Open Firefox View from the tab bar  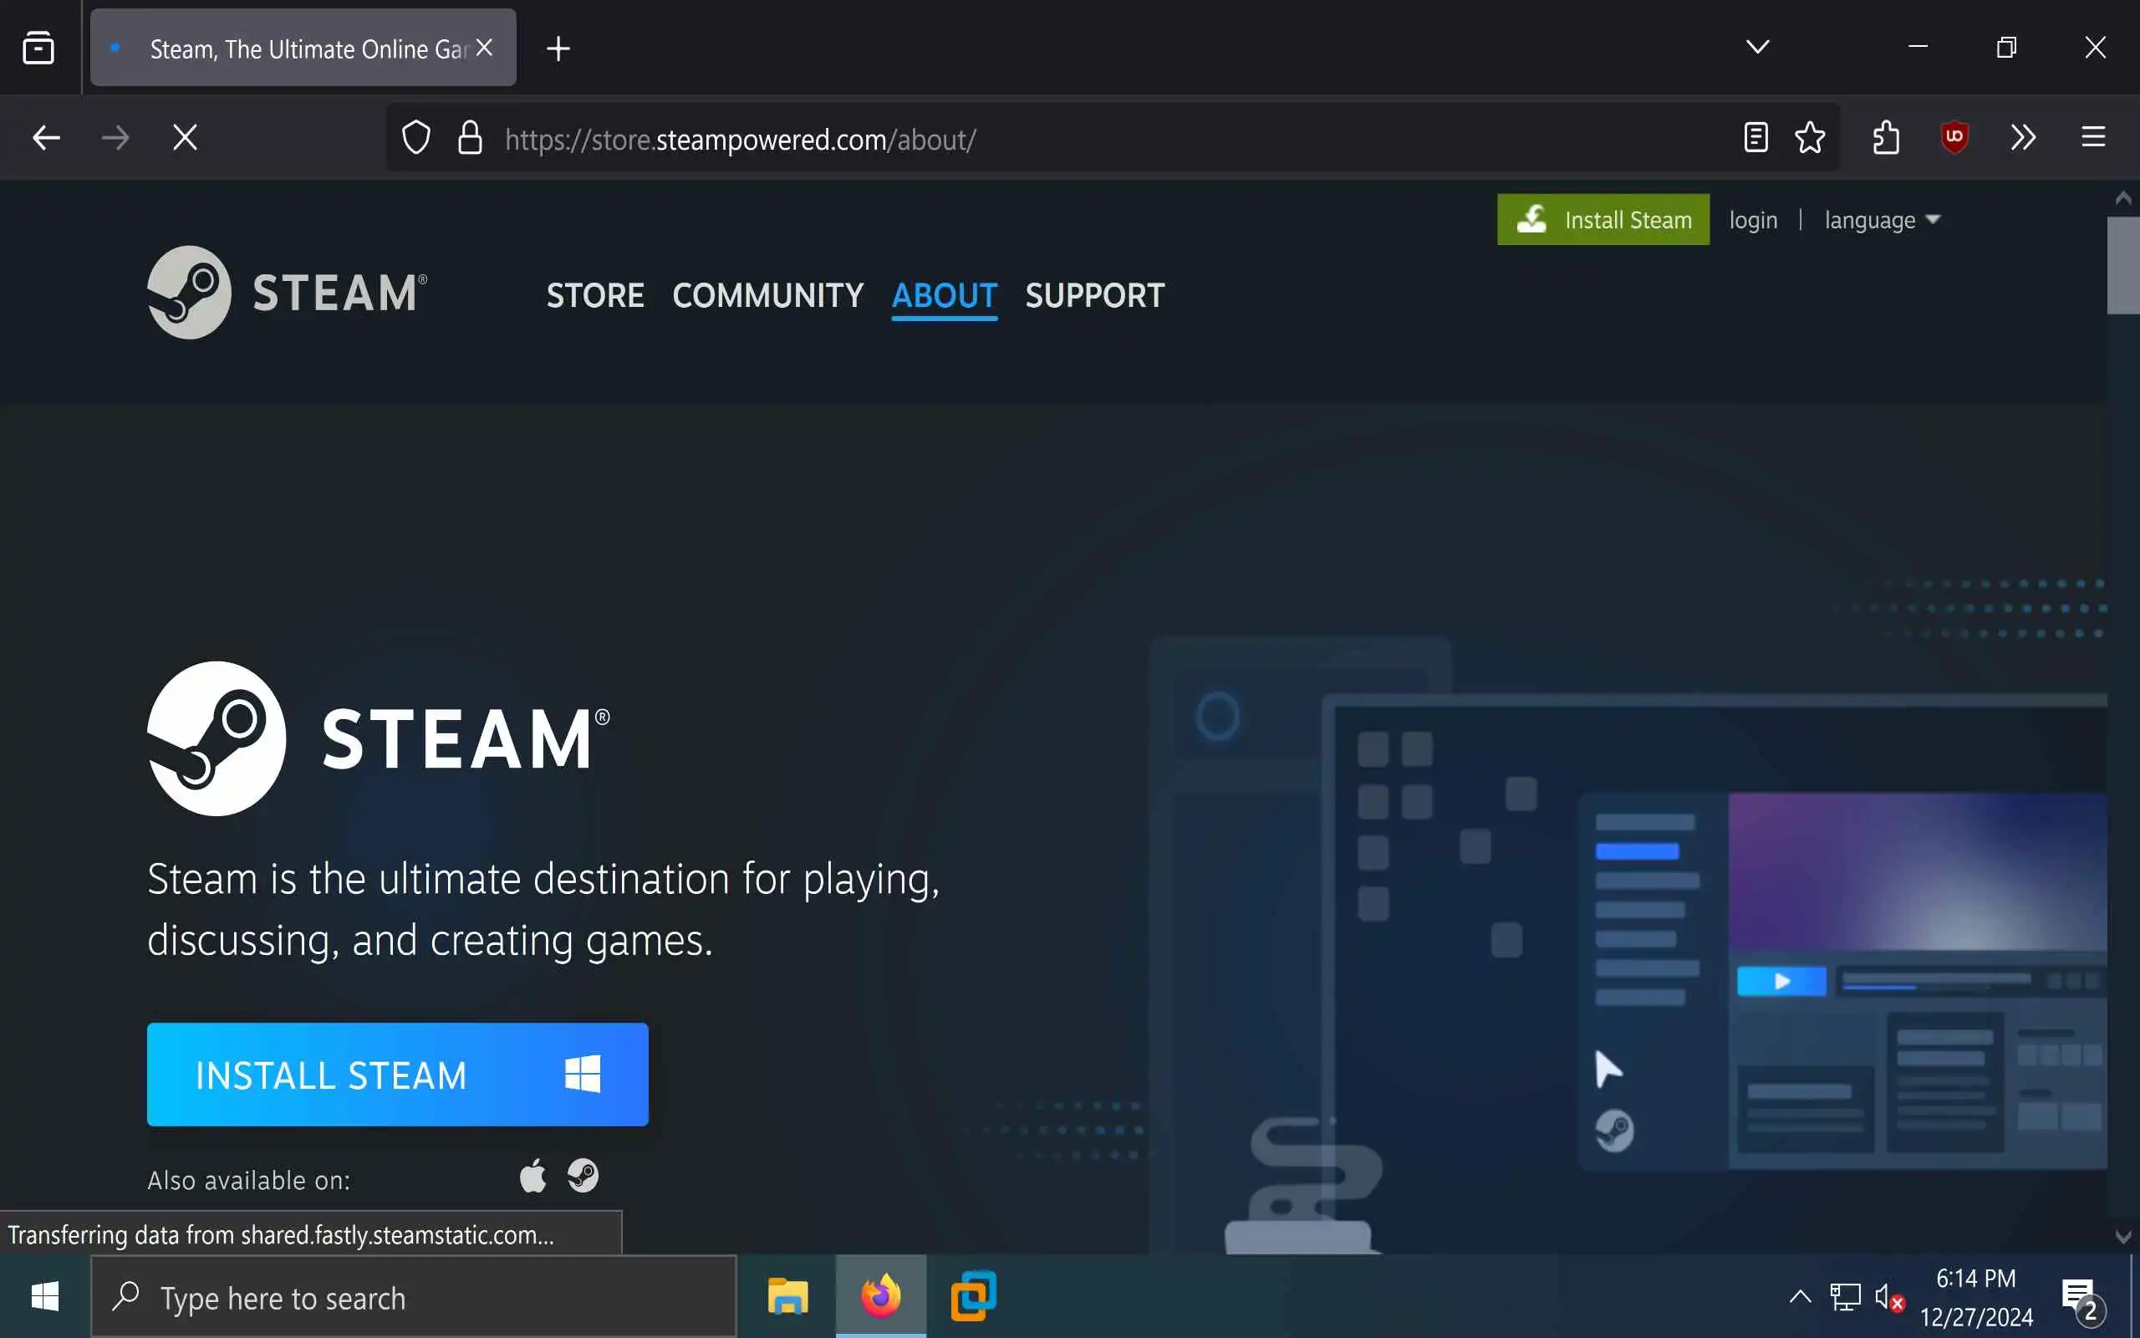(x=38, y=48)
